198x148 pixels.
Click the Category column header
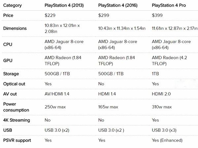tap(12, 5)
